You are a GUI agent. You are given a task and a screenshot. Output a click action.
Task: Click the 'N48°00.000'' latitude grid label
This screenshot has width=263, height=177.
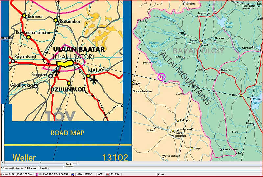(7, 38)
